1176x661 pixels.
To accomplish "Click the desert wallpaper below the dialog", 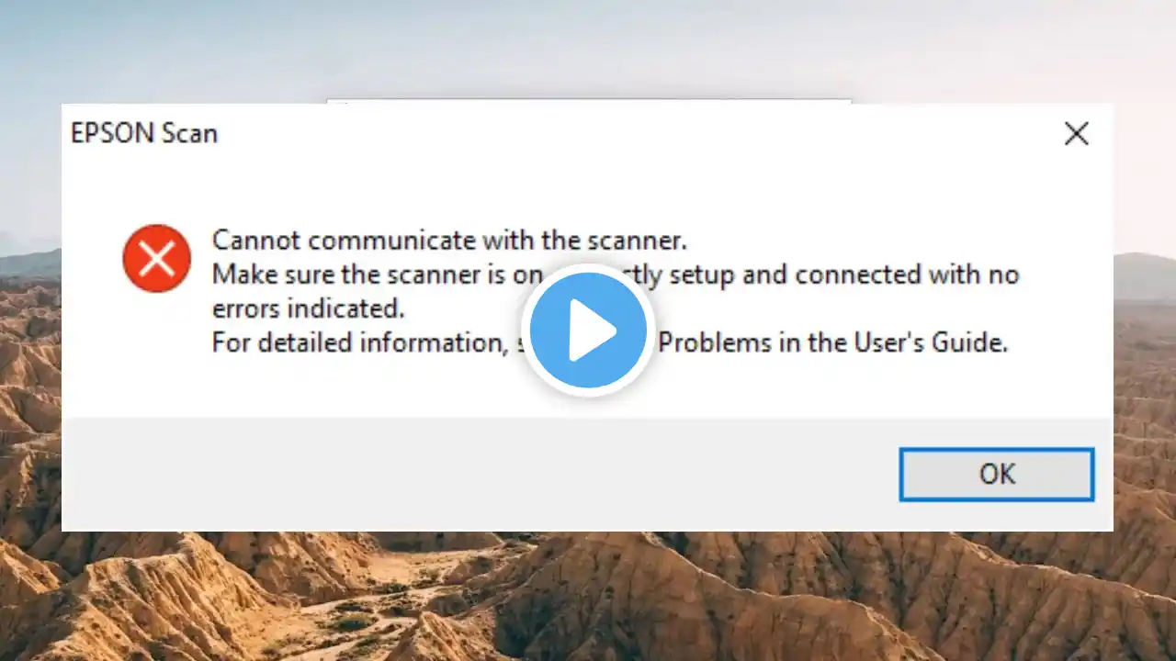I will pos(588,597).
